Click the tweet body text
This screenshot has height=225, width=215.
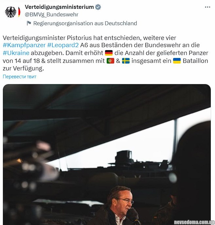105,53
